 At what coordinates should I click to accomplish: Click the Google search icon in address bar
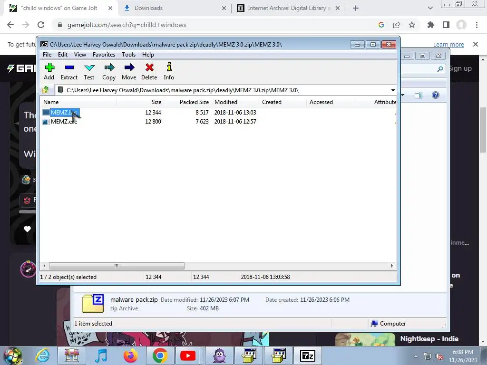click(381, 25)
